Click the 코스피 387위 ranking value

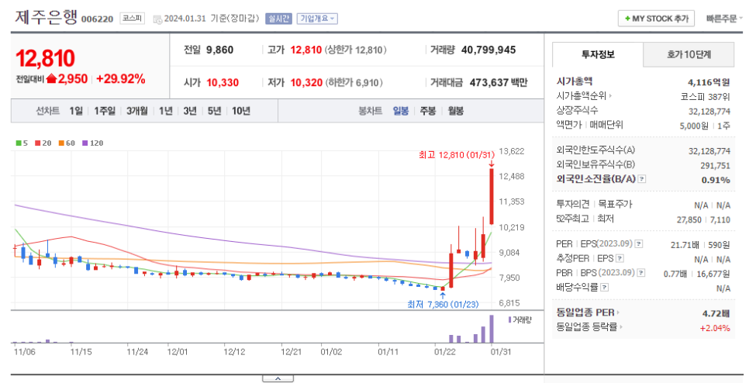pyautogui.click(x=706, y=96)
